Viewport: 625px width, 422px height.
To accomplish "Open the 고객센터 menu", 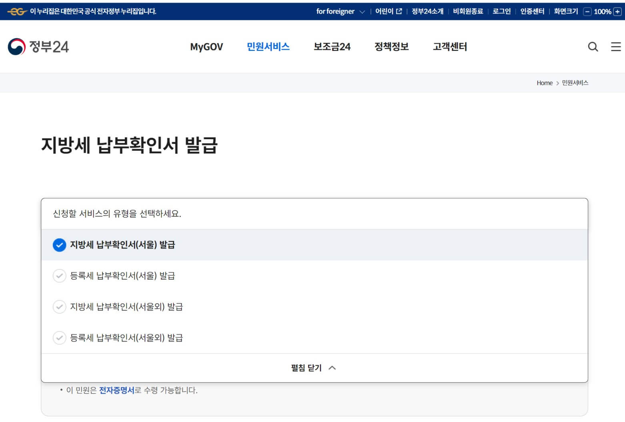I will point(450,47).
